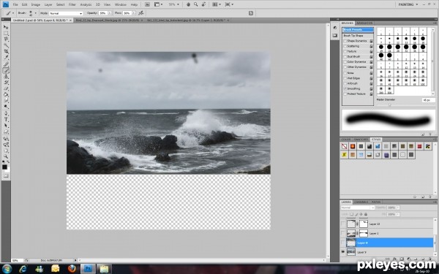Enable Wet Edges checkbox
Screen dimensions: 439x274
(x=345, y=78)
